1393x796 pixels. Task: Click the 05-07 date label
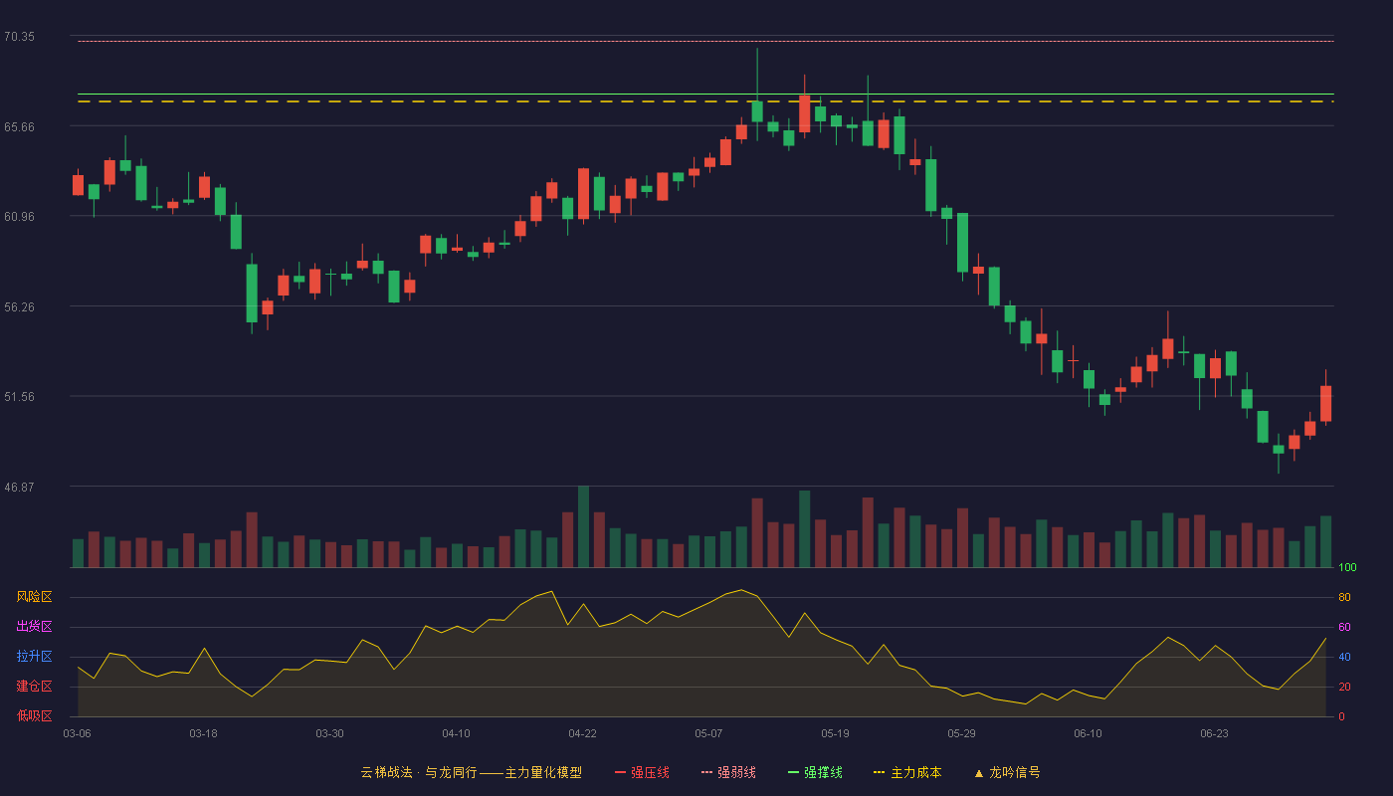click(708, 733)
